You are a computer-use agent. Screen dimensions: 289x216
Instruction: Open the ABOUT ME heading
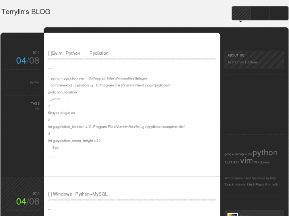click(236, 55)
